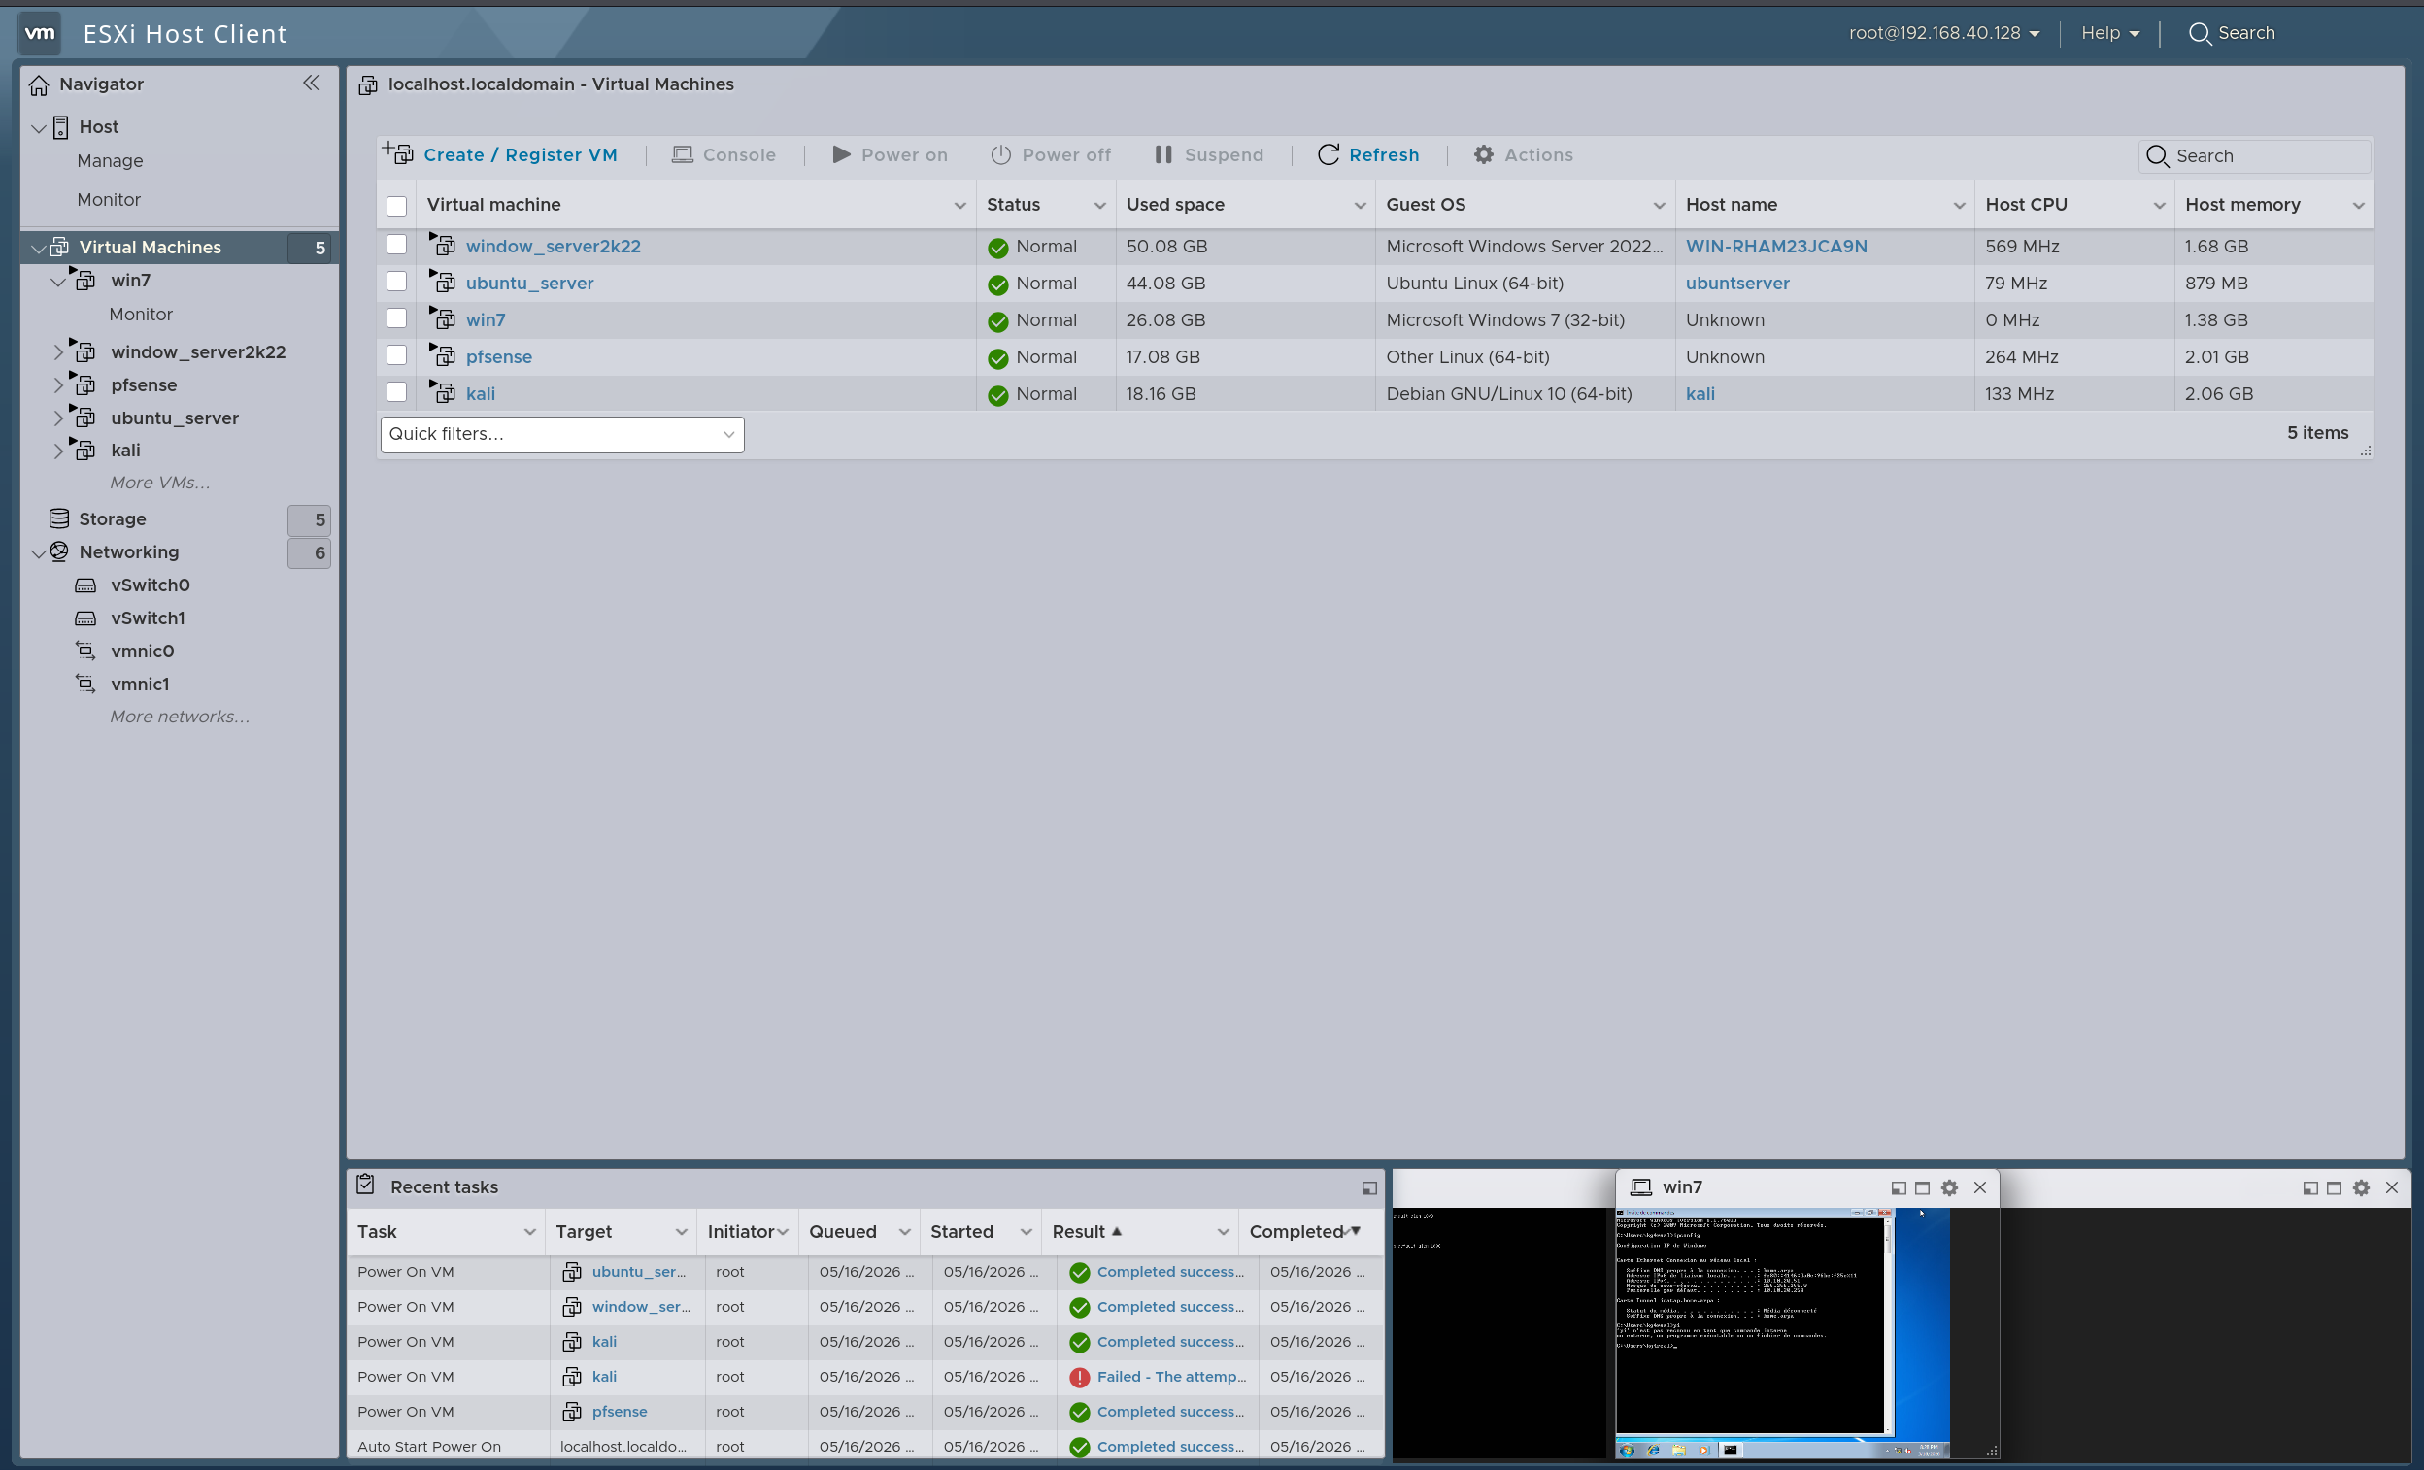This screenshot has height=1470, width=2424.
Task: Check the pfsense row checkbox
Action: (396, 355)
